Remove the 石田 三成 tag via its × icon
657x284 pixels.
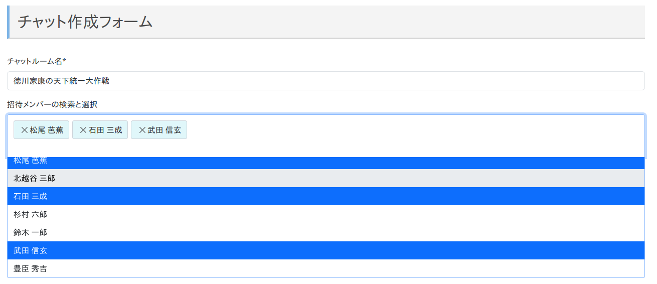click(83, 130)
